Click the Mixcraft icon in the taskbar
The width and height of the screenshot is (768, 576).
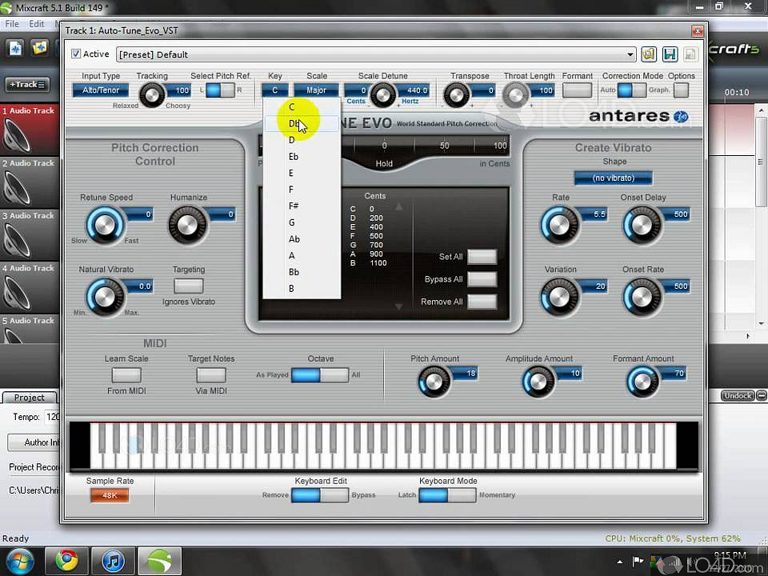[x=160, y=561]
